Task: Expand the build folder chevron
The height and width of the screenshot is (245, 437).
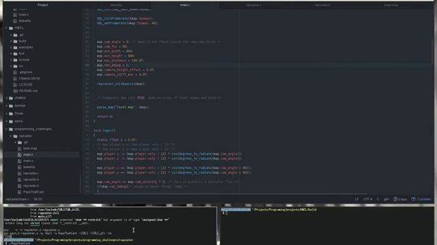Action: pos(11,41)
